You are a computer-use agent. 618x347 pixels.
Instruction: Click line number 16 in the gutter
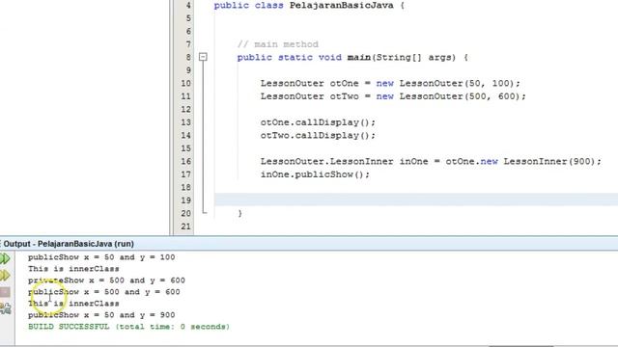(x=186, y=161)
